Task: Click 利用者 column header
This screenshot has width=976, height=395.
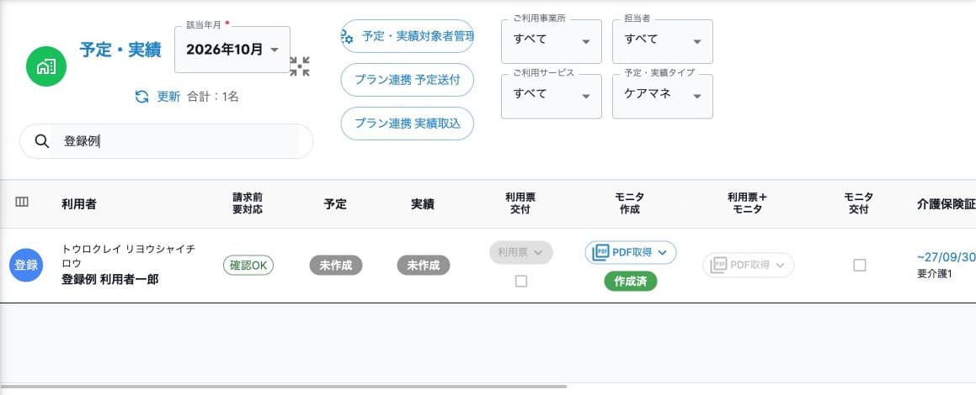Action: (x=79, y=203)
